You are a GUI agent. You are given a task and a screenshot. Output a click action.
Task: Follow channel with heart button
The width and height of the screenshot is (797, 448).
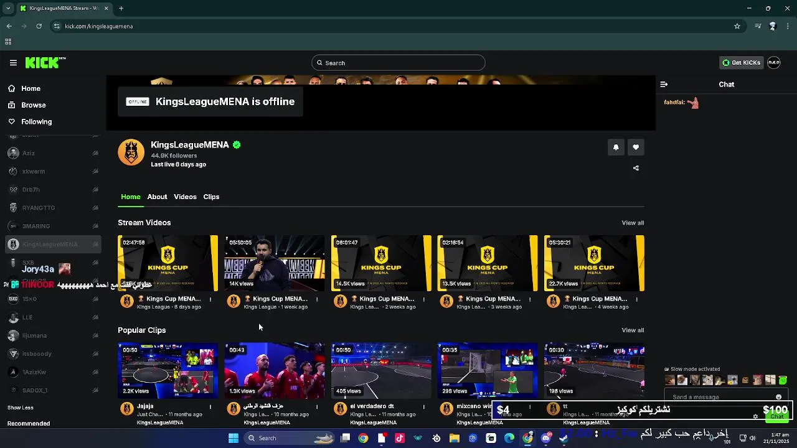636,147
